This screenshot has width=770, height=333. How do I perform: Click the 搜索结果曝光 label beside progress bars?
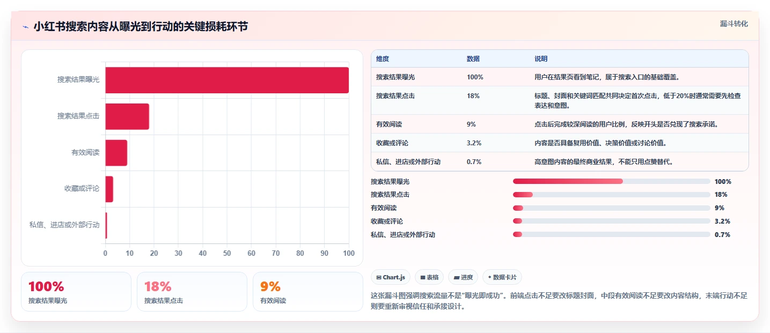390,181
